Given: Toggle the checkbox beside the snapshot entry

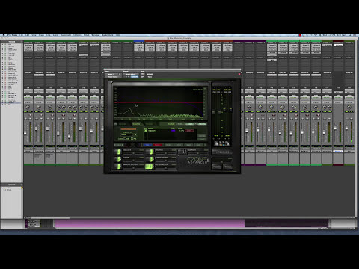Looking at the screenshot, I should [146, 130].
